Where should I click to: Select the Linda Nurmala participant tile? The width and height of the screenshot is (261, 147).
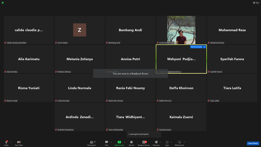(x=80, y=88)
